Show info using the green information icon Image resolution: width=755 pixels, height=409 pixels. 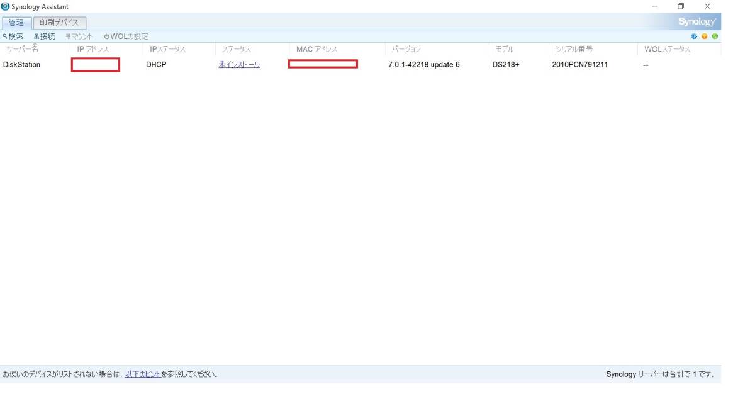pos(715,36)
